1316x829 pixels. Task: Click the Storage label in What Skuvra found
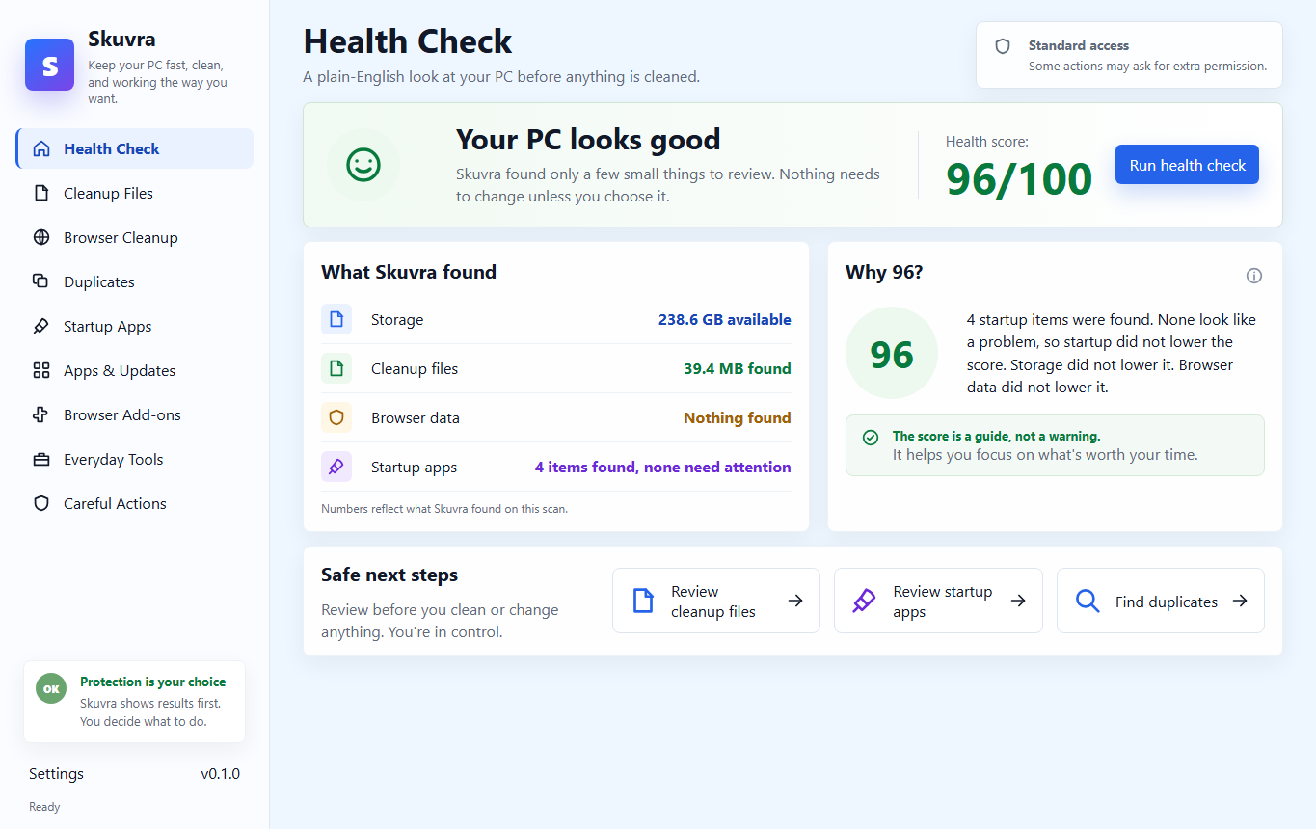click(397, 319)
